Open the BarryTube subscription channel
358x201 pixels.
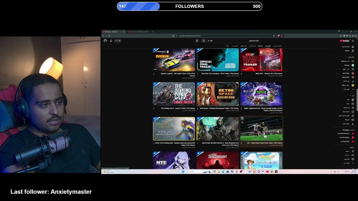(348, 73)
